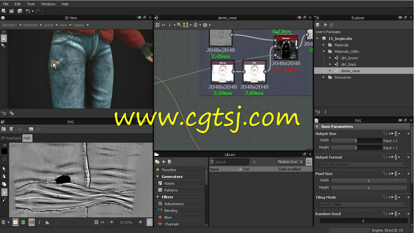This screenshot has width=414, height=233.
Task: Collapse the 15_begin.sbs package tree
Action: point(317,38)
